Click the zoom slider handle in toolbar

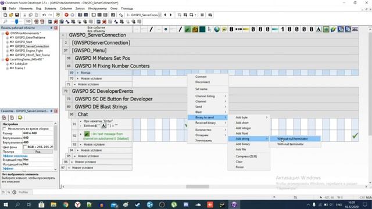[x=17, y=21]
